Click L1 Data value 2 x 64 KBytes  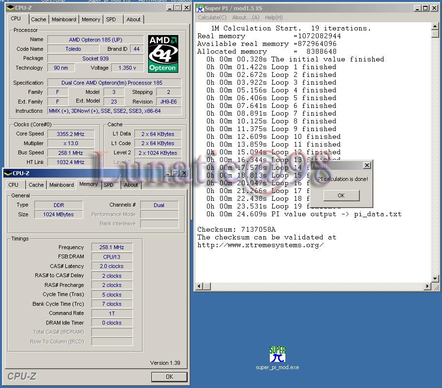158,134
